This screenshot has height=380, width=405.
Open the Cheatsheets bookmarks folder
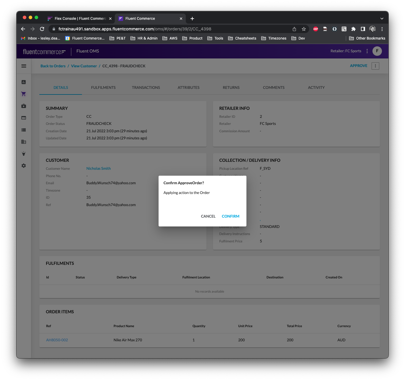pyautogui.click(x=242, y=38)
